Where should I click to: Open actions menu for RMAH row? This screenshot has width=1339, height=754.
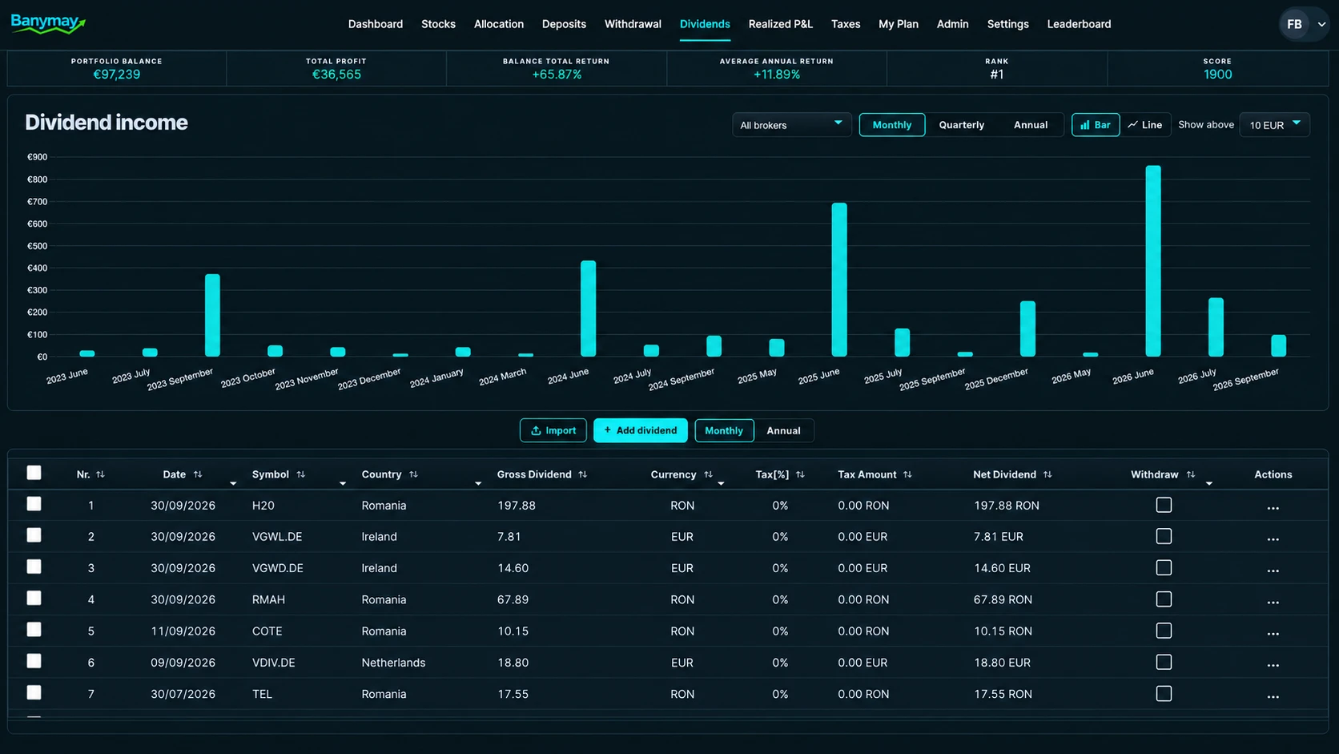1273,602
